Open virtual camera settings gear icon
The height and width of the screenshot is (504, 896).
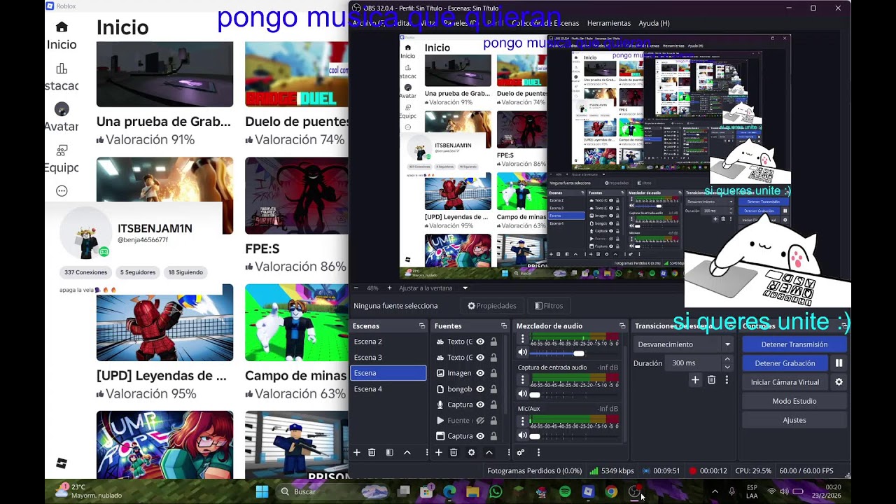tap(839, 382)
